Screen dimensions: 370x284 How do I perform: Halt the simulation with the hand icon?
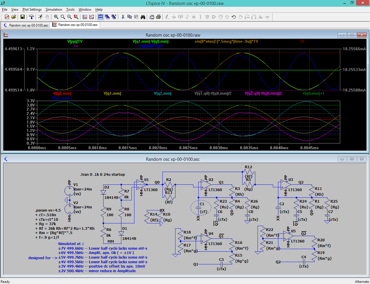pyautogui.click(x=47, y=17)
